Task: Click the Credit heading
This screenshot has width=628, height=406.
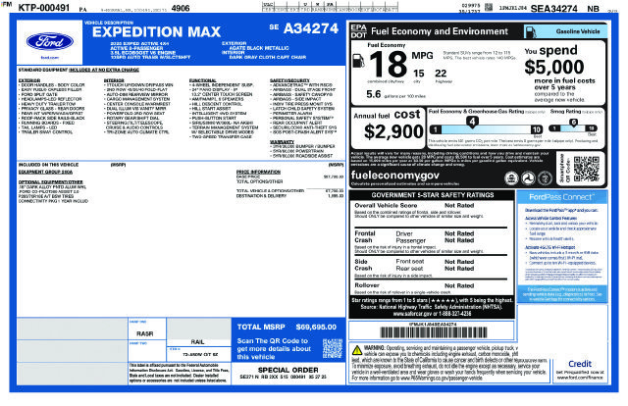Action: pos(580,364)
